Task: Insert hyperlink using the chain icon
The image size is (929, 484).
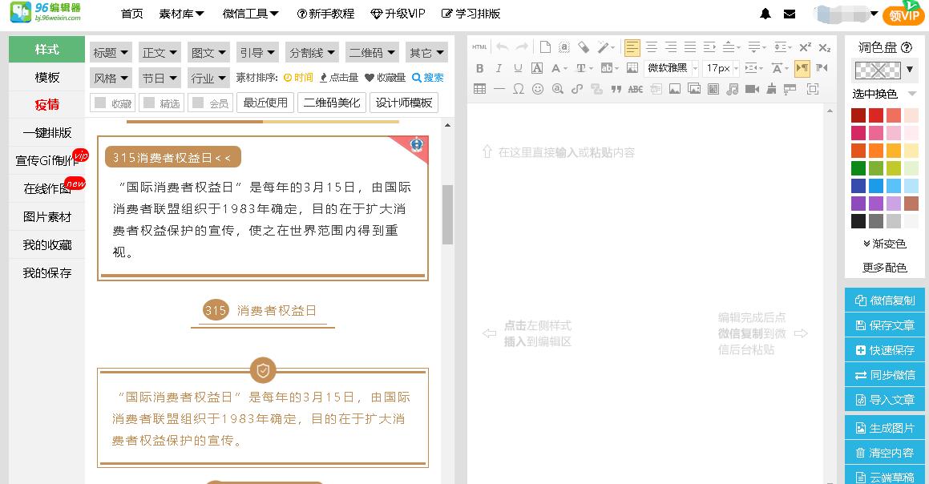Action: (x=576, y=89)
